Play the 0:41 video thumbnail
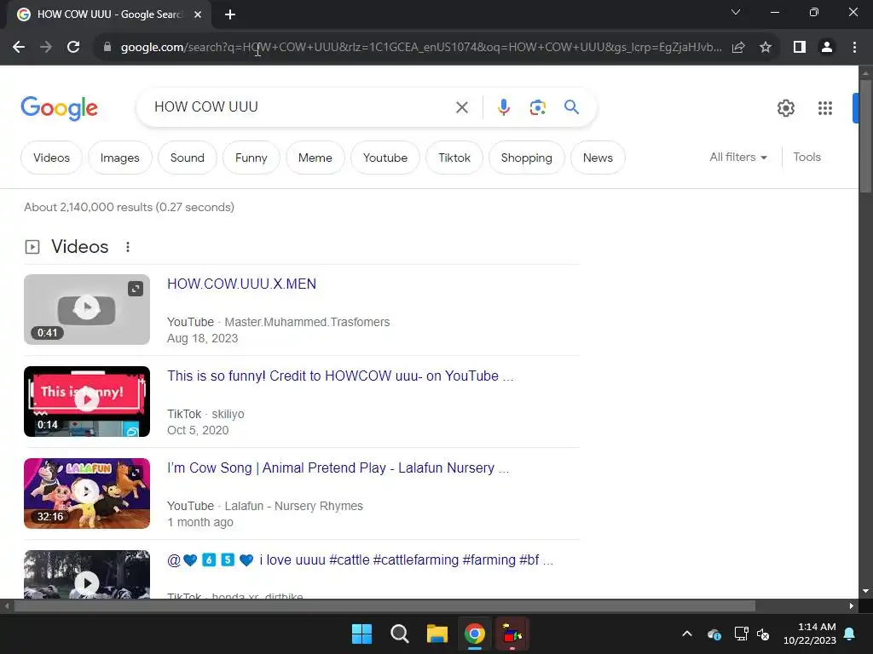873x654 pixels. [x=87, y=309]
